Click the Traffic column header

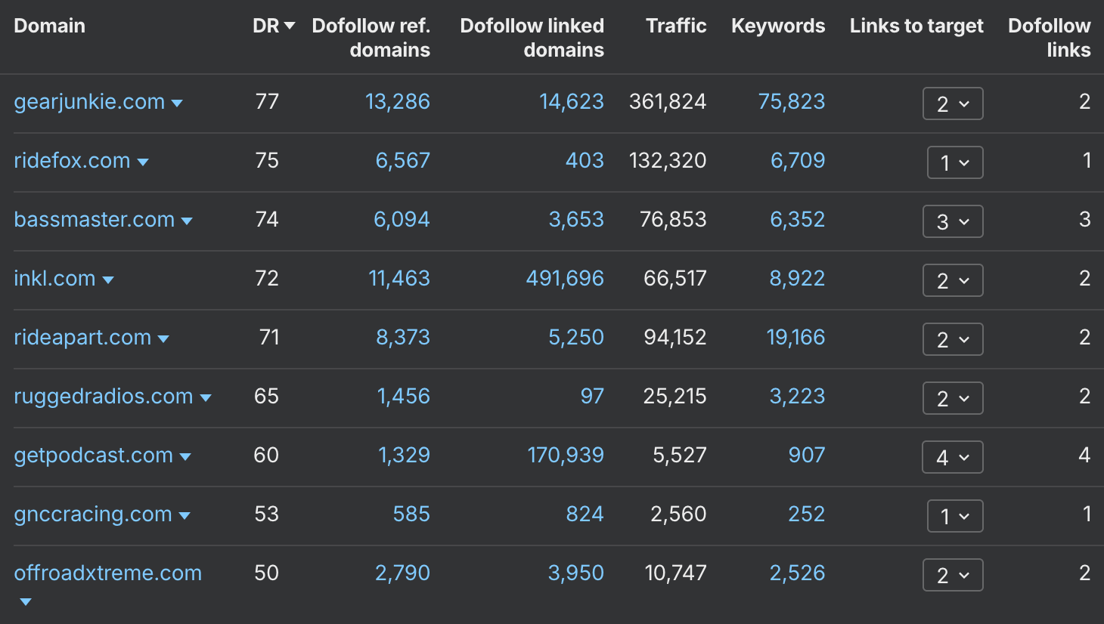(x=676, y=26)
